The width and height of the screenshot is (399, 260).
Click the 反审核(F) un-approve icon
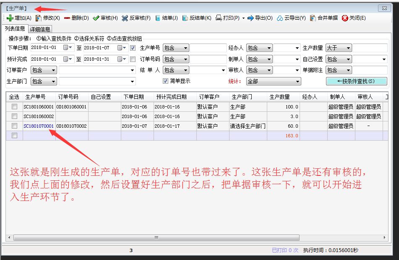click(125, 18)
